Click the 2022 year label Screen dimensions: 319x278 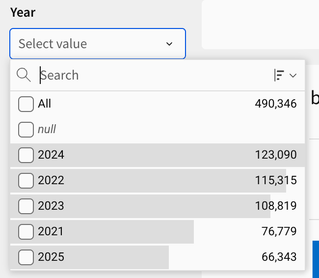[x=51, y=180]
